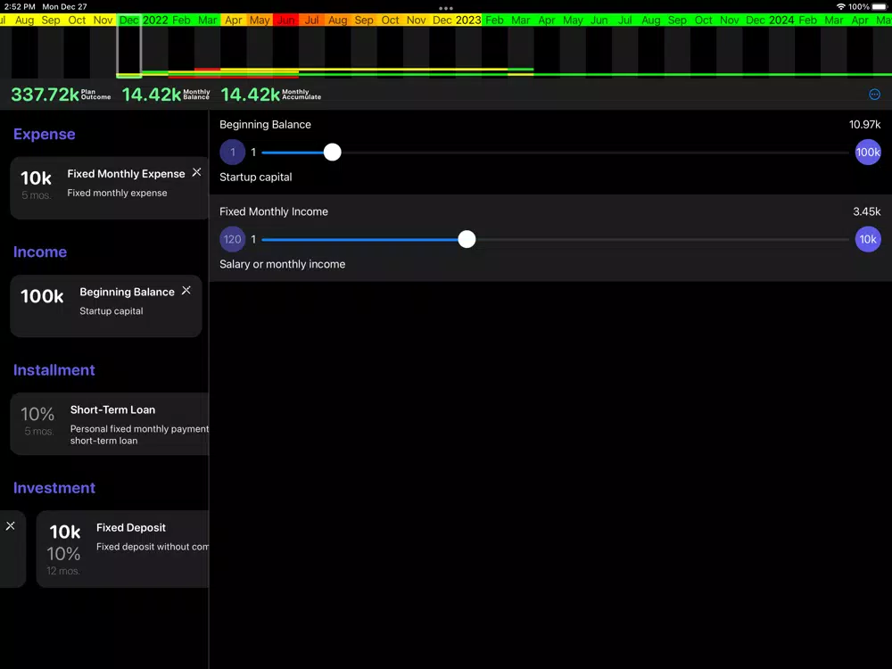Click the 337.72k Plan Outcome value
892x669 pixels.
45,95
